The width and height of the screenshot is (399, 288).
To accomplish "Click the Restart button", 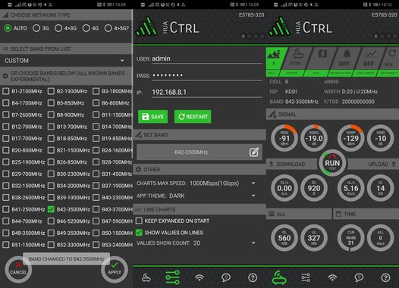I will coord(193,117).
